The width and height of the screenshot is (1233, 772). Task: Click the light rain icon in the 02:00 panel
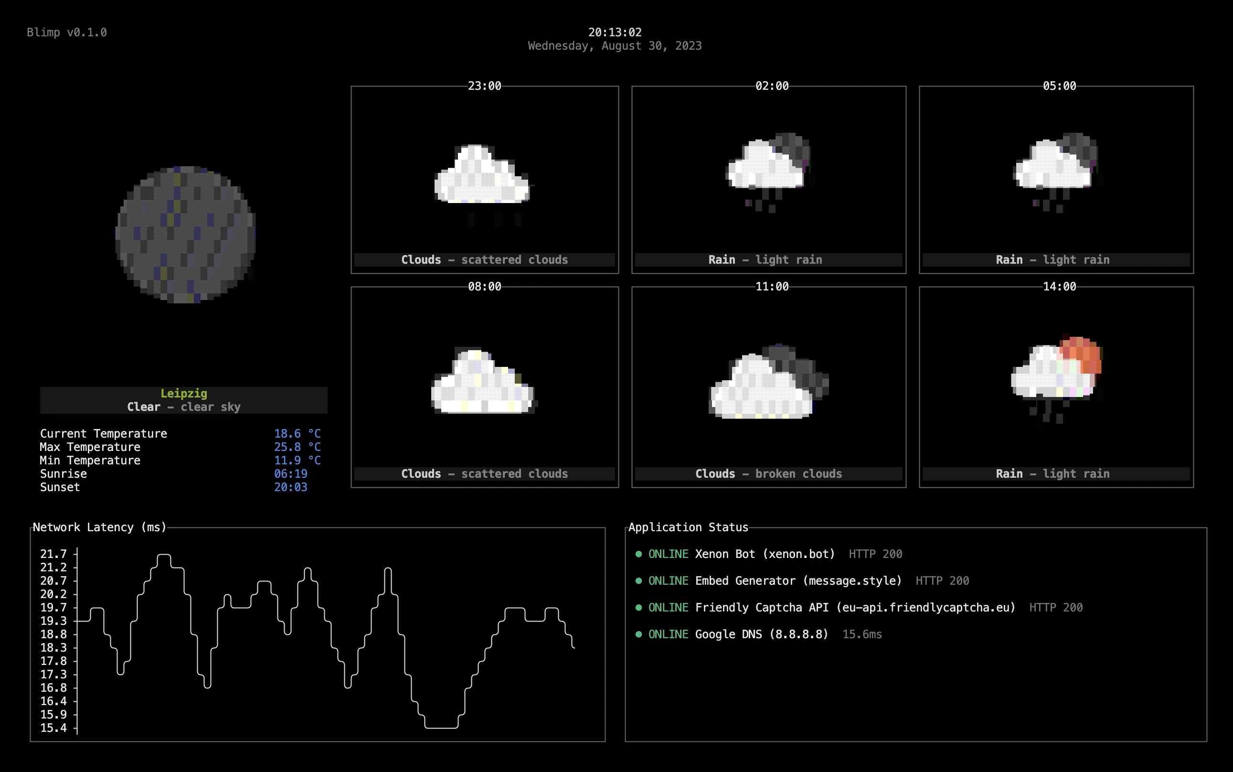click(x=768, y=169)
